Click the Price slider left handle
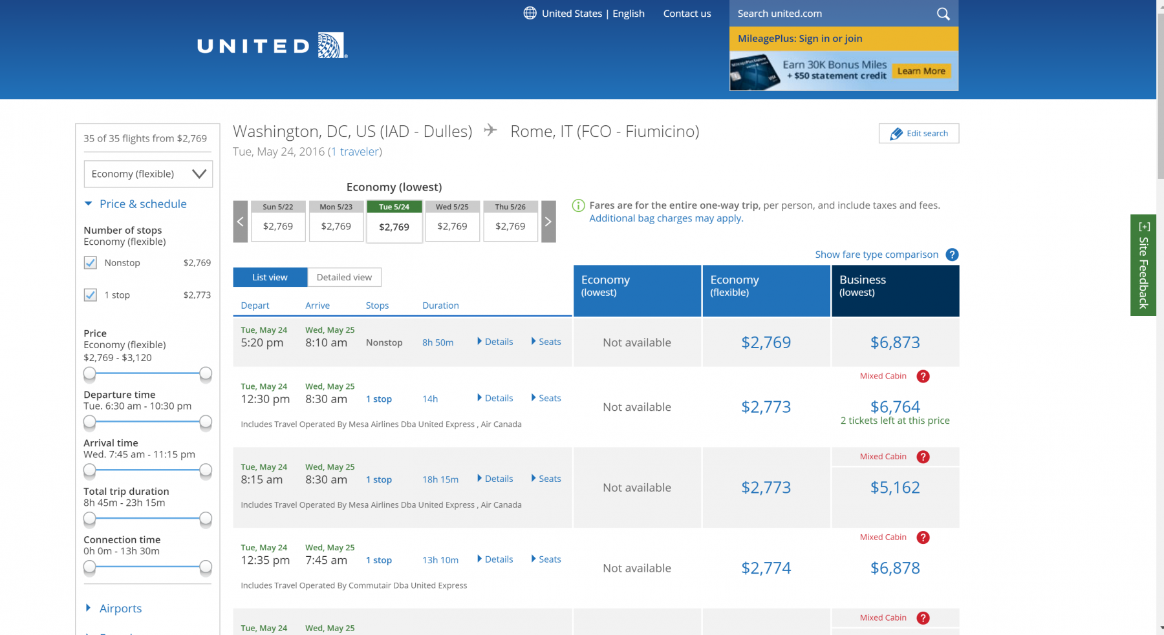 pos(90,373)
